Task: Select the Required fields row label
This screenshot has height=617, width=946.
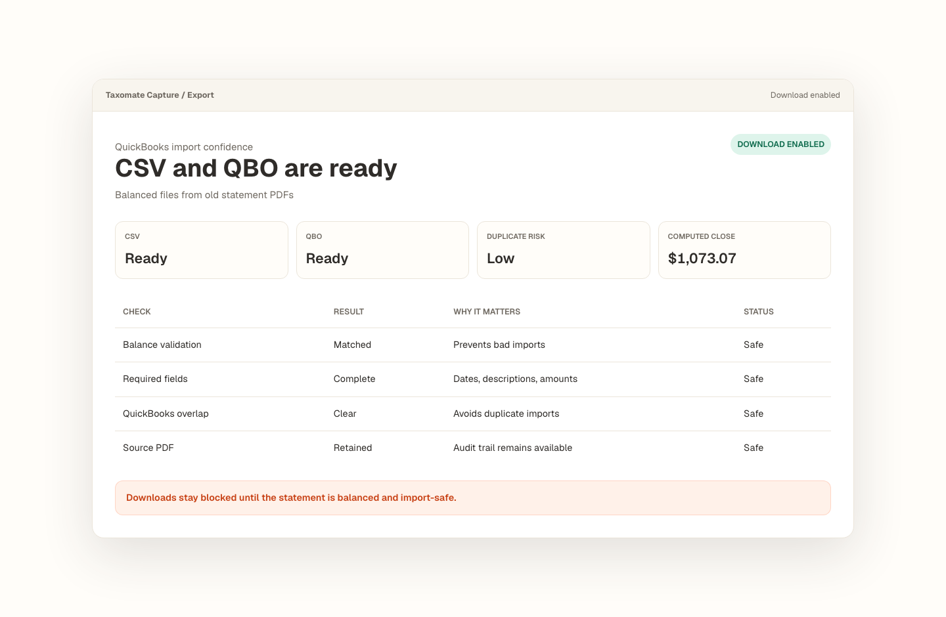Action: click(x=155, y=379)
